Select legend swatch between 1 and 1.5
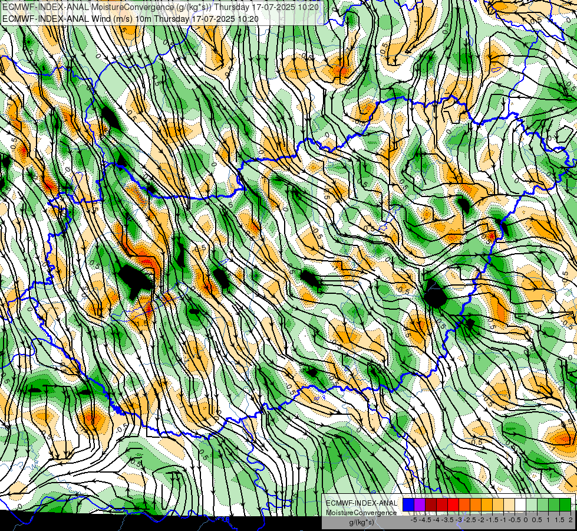Viewport: 577px width, 531px height. (554, 504)
